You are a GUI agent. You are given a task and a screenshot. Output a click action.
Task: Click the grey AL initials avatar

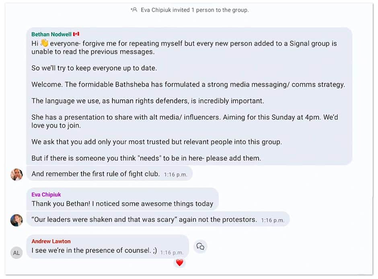[16, 253]
